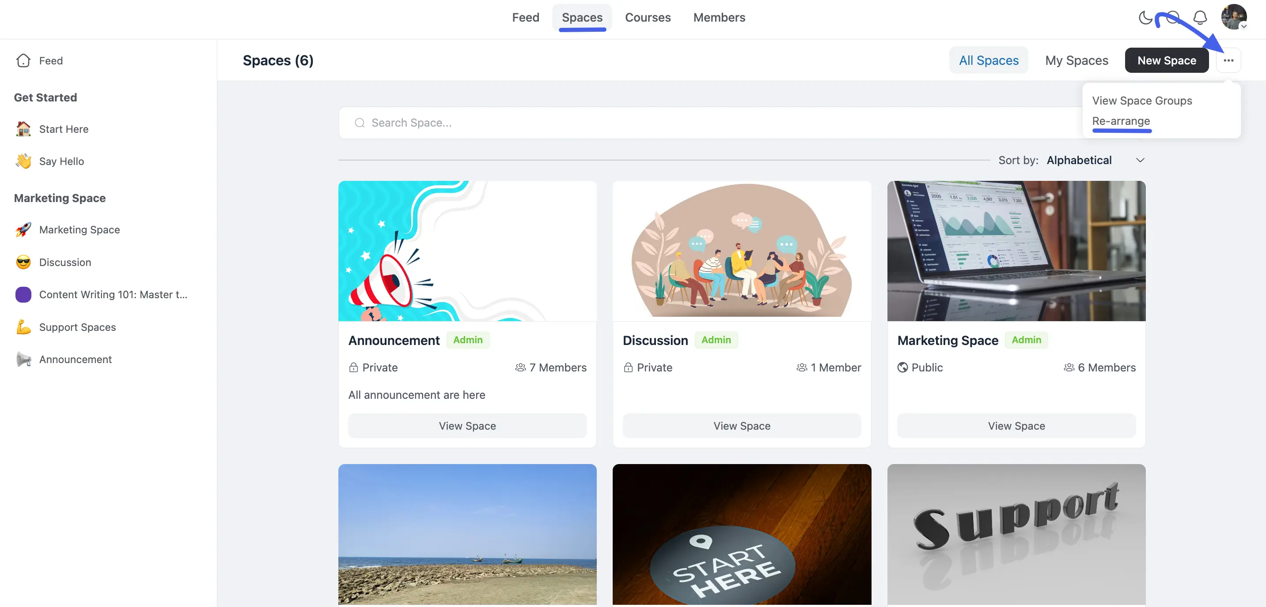
Task: Click the search magnifier icon
Action: tap(359, 123)
